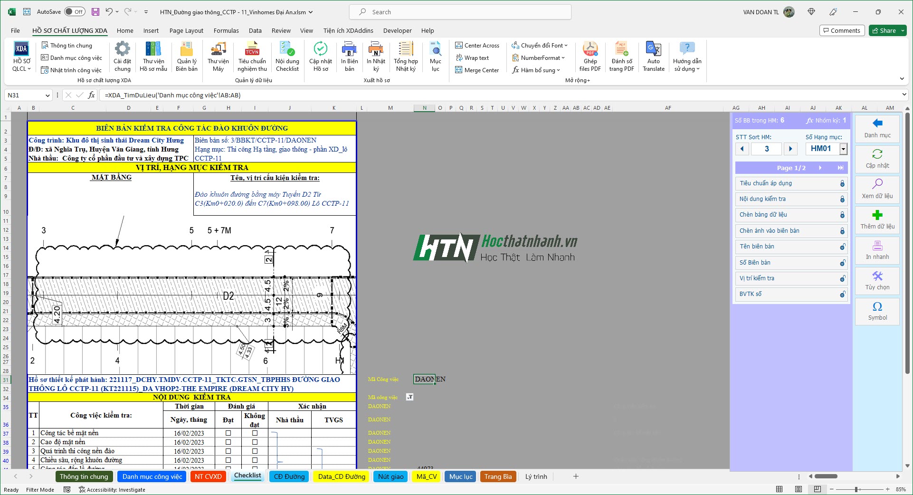Open the Số Hạng mục HM01 dropdown
Image resolution: width=913 pixels, height=495 pixels.
pyautogui.click(x=844, y=149)
